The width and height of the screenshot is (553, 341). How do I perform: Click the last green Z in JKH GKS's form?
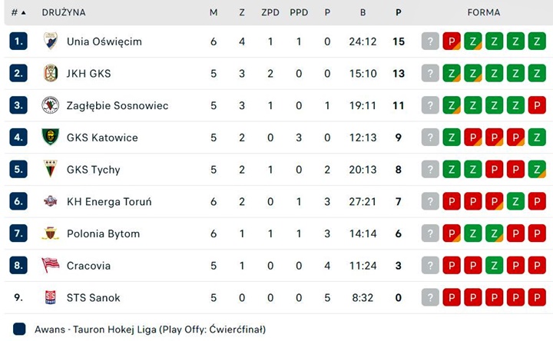[538, 74]
